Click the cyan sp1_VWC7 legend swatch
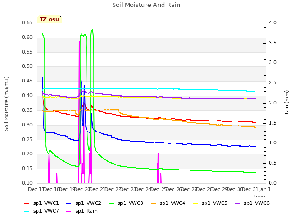Screen dimensions: 293x220 coord(27,212)
